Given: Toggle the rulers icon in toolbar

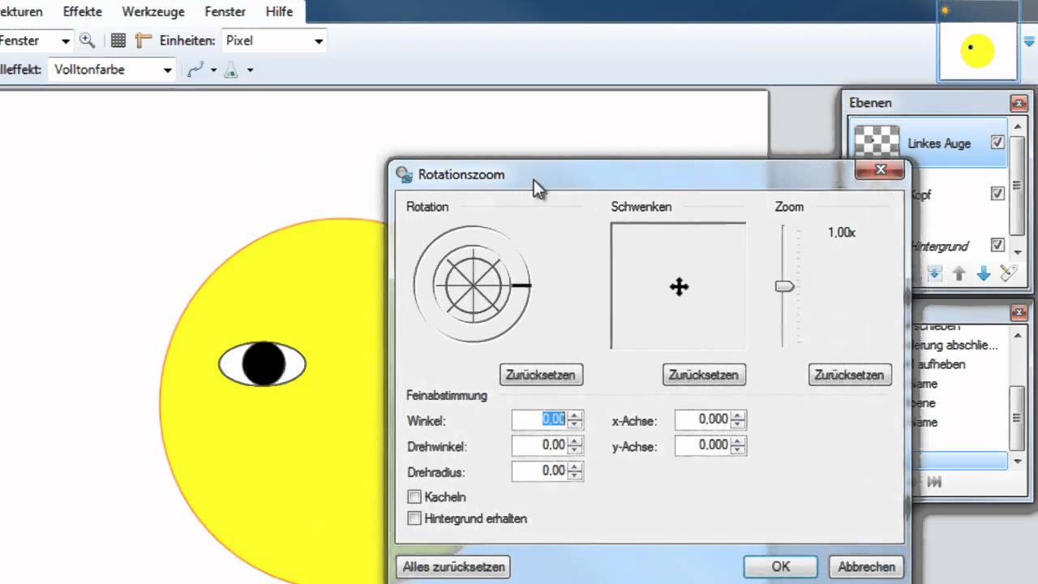Looking at the screenshot, I should (x=144, y=41).
